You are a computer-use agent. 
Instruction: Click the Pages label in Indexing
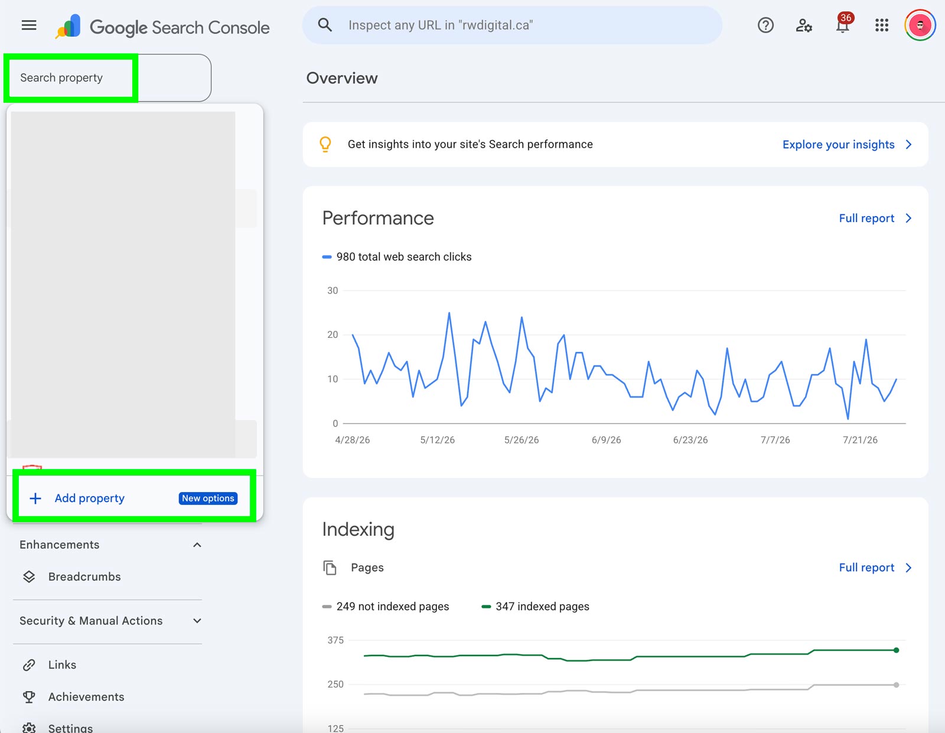(367, 568)
